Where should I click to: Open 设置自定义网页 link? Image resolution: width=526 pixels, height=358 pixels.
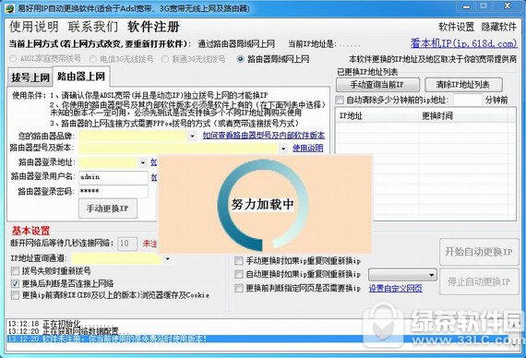point(396,288)
